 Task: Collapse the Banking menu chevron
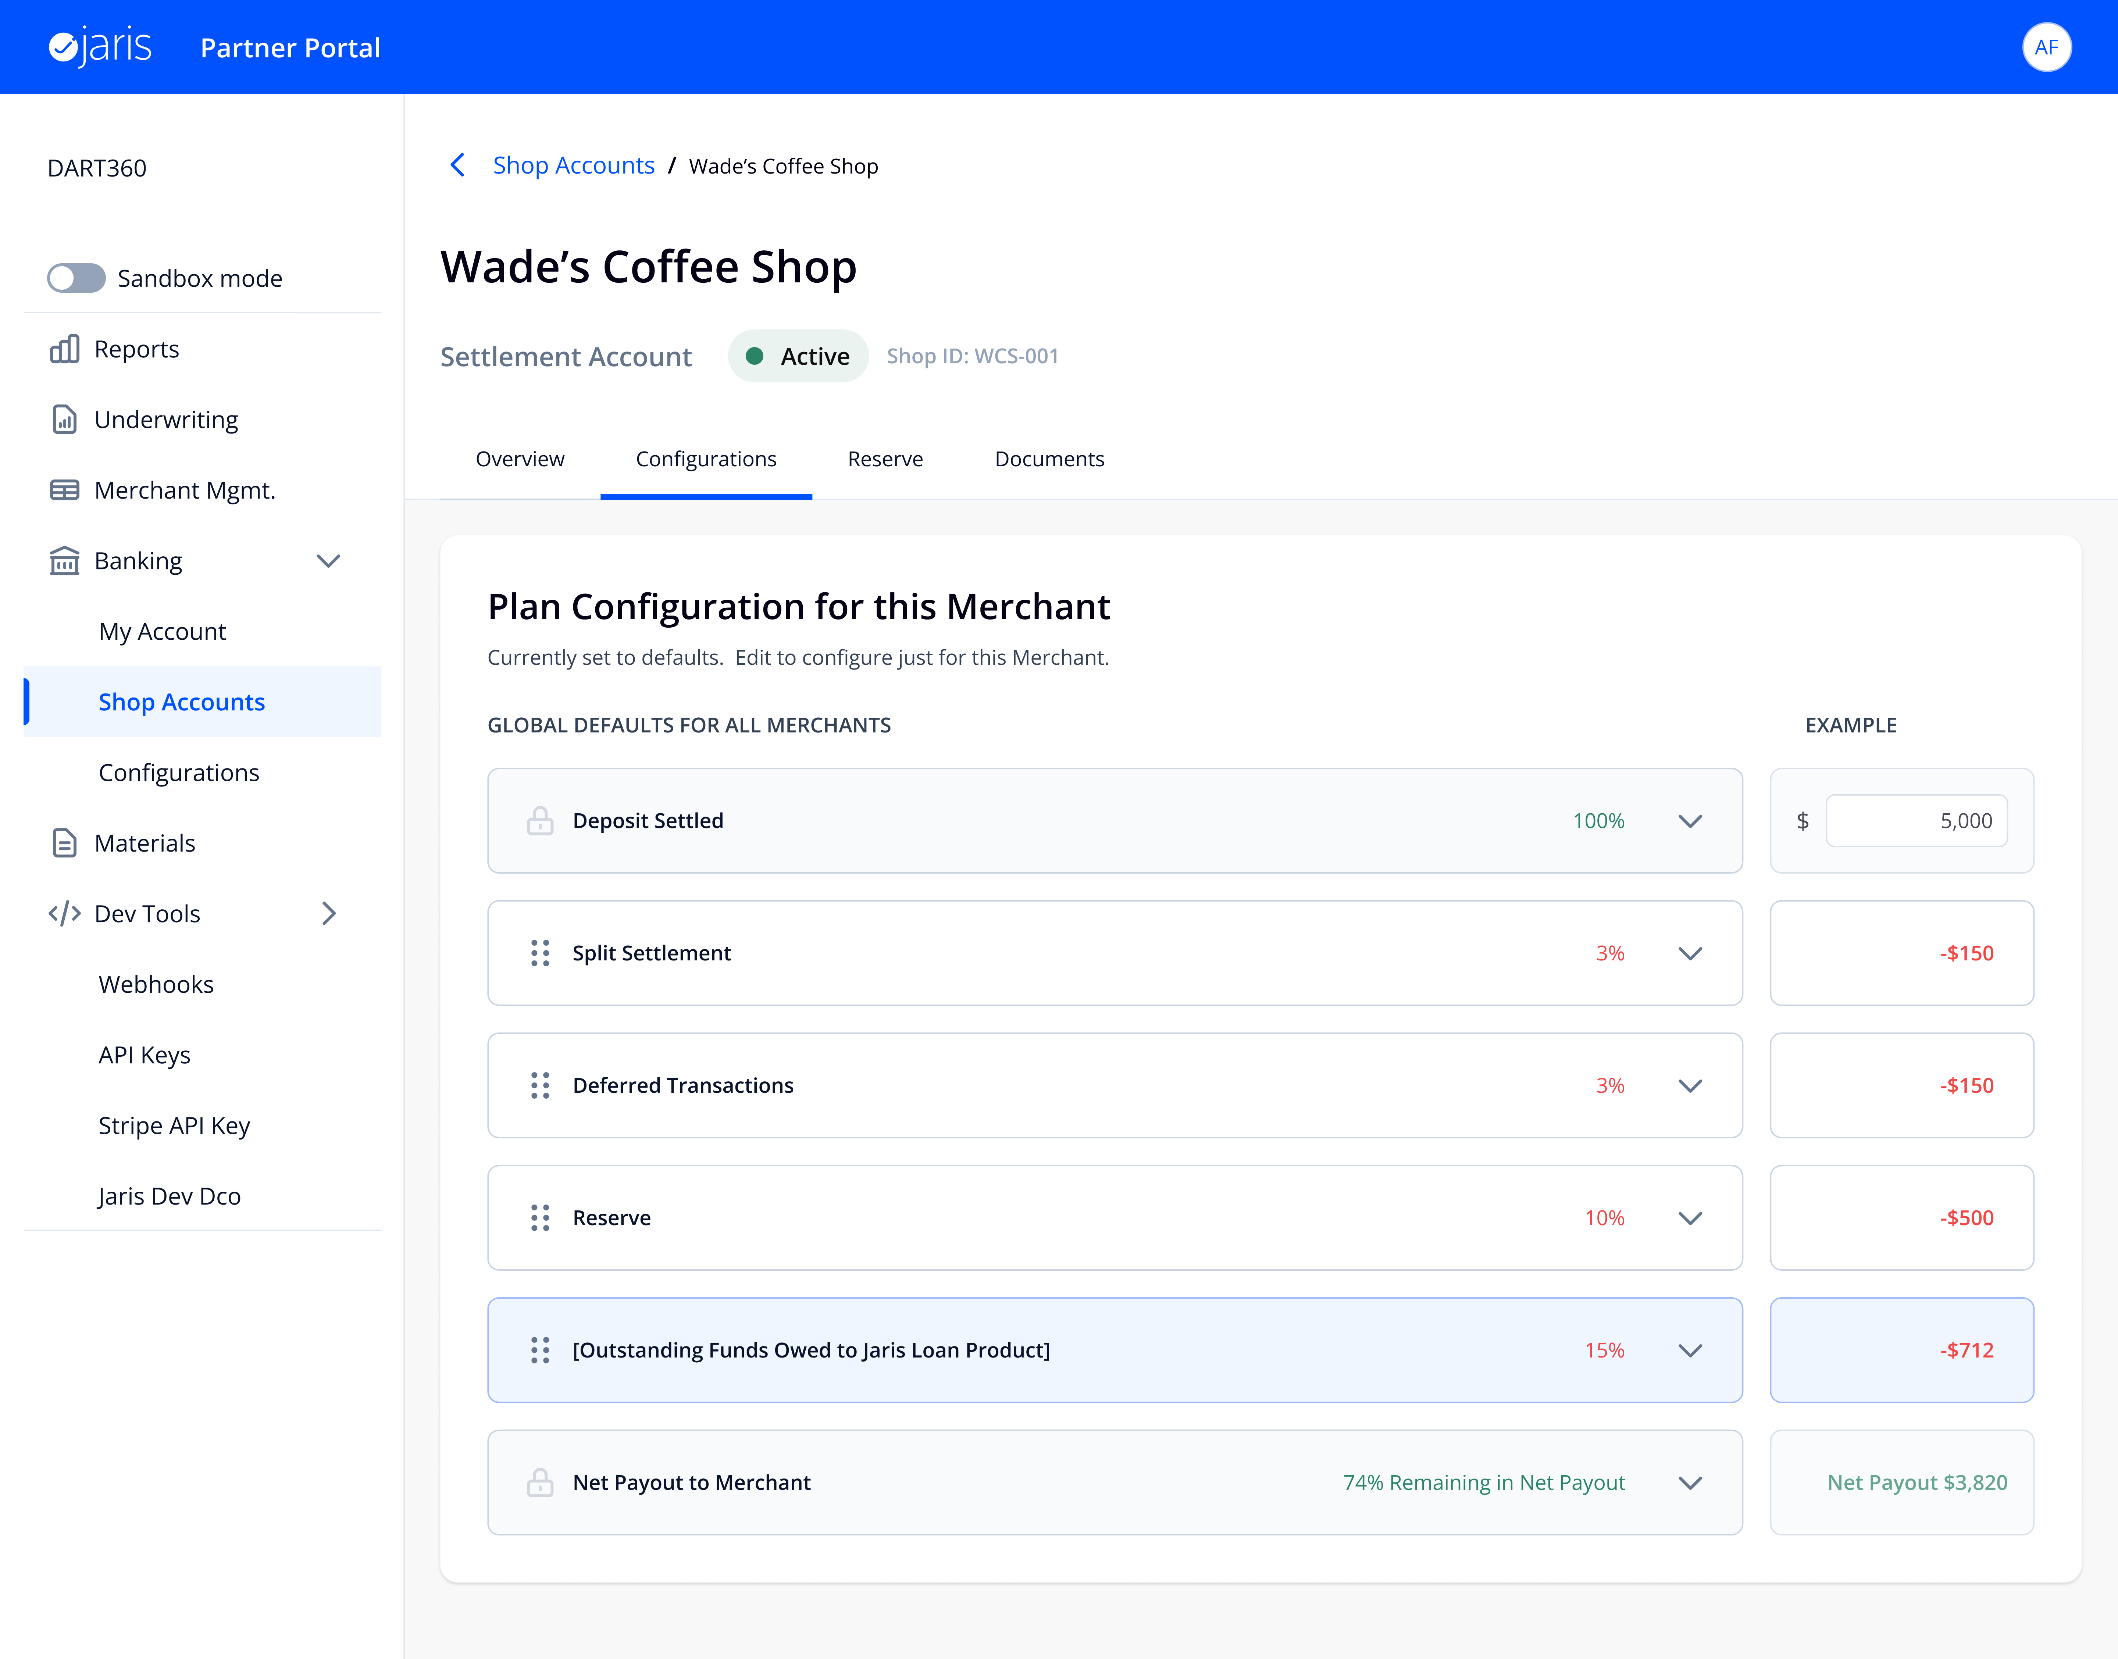click(328, 560)
